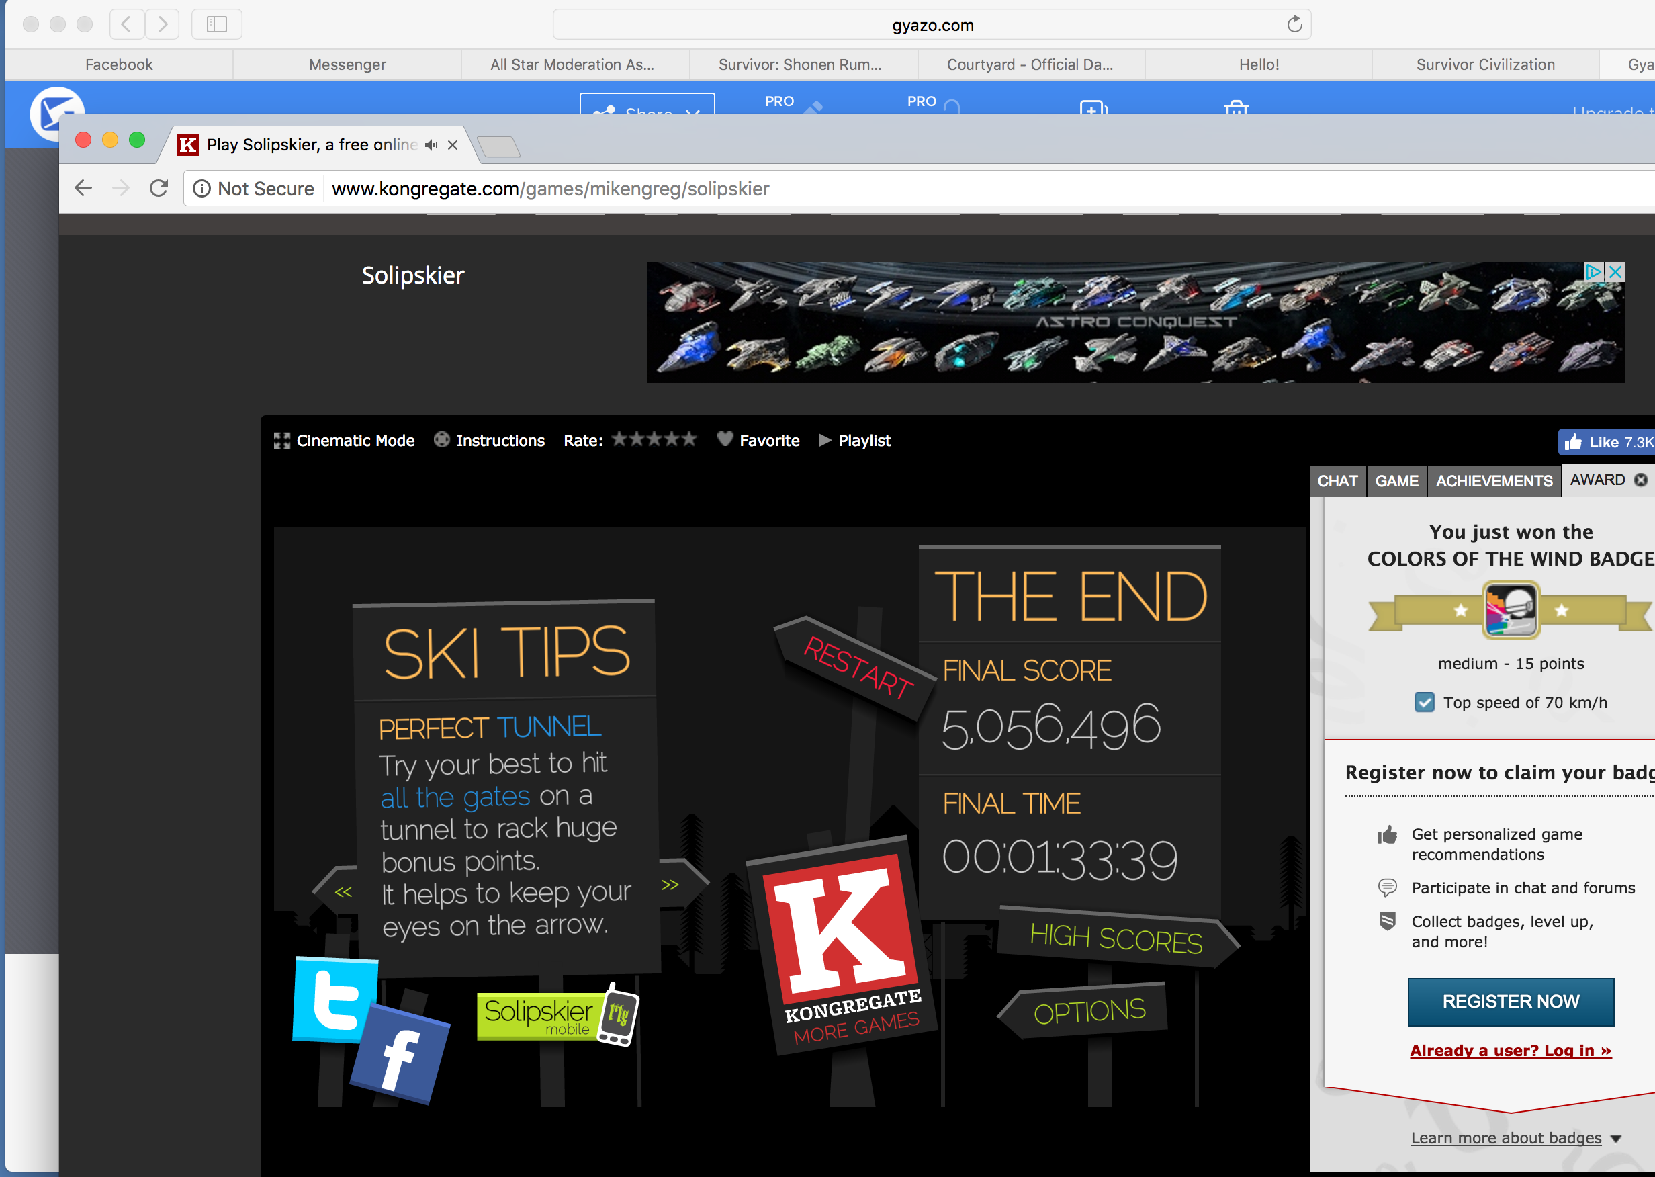This screenshot has width=1655, height=1177.
Task: Switch to the Achievements tab
Action: coord(1493,481)
